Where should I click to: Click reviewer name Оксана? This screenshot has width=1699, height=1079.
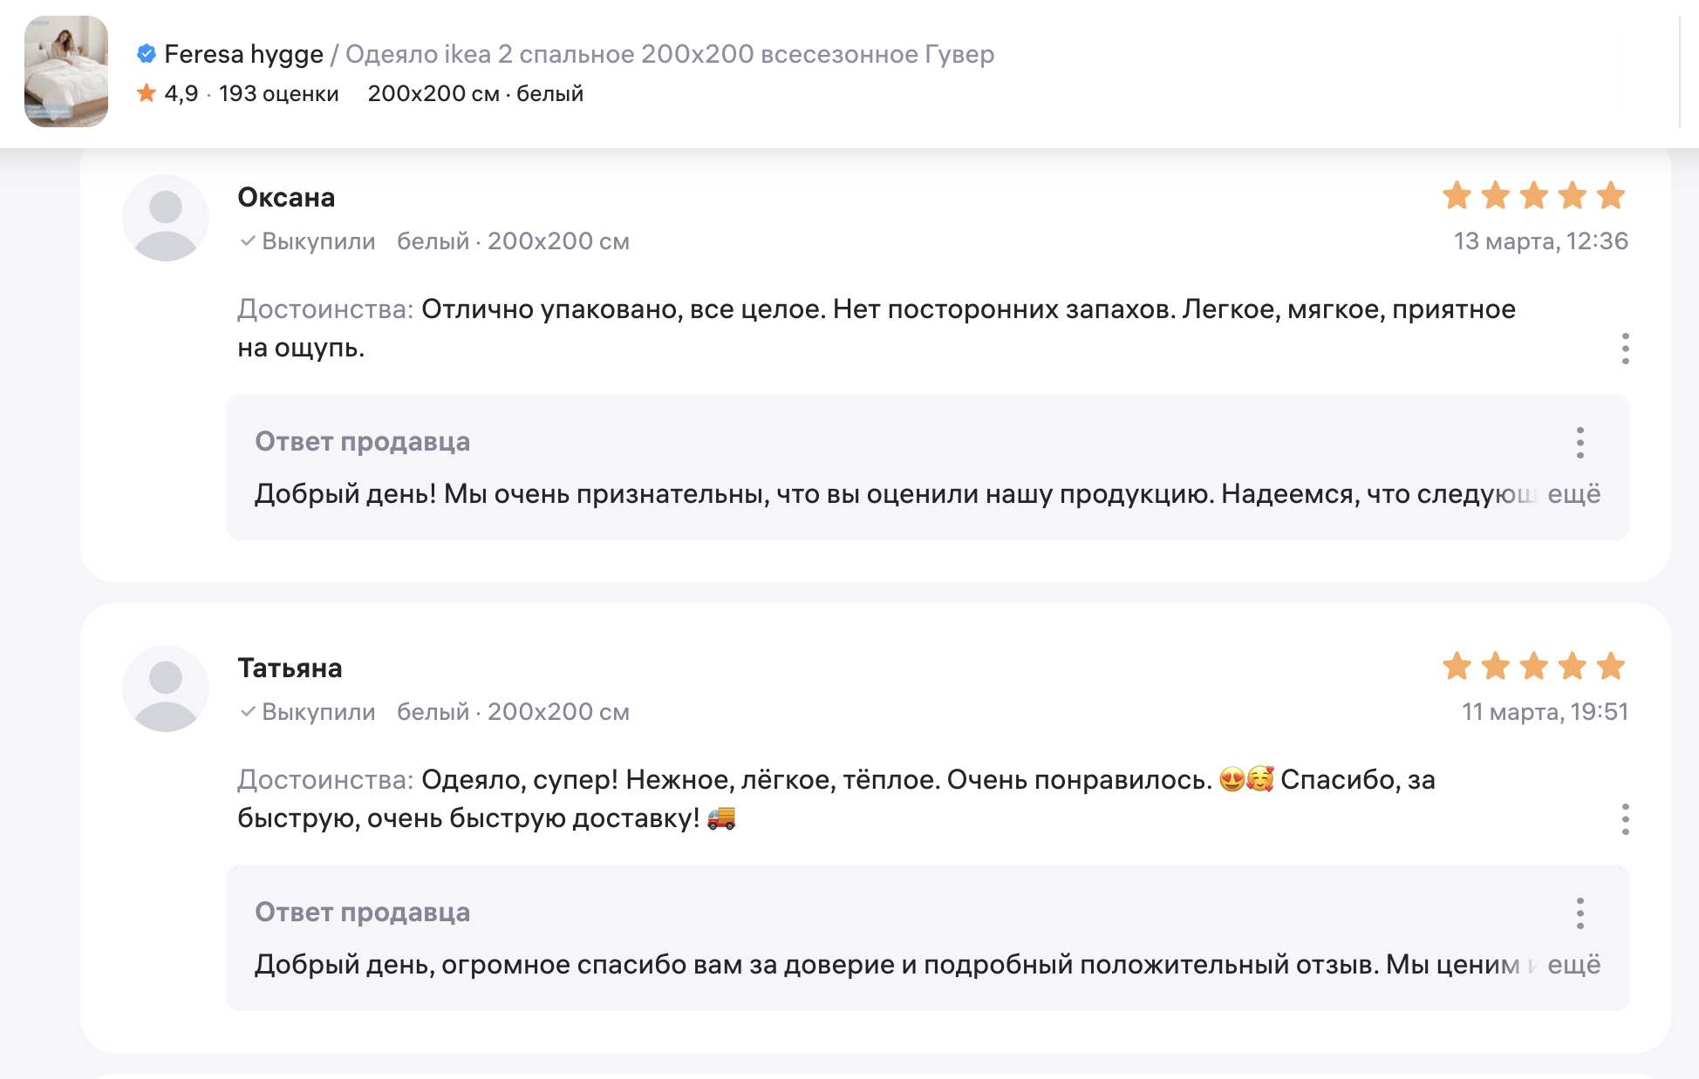pos(286,198)
